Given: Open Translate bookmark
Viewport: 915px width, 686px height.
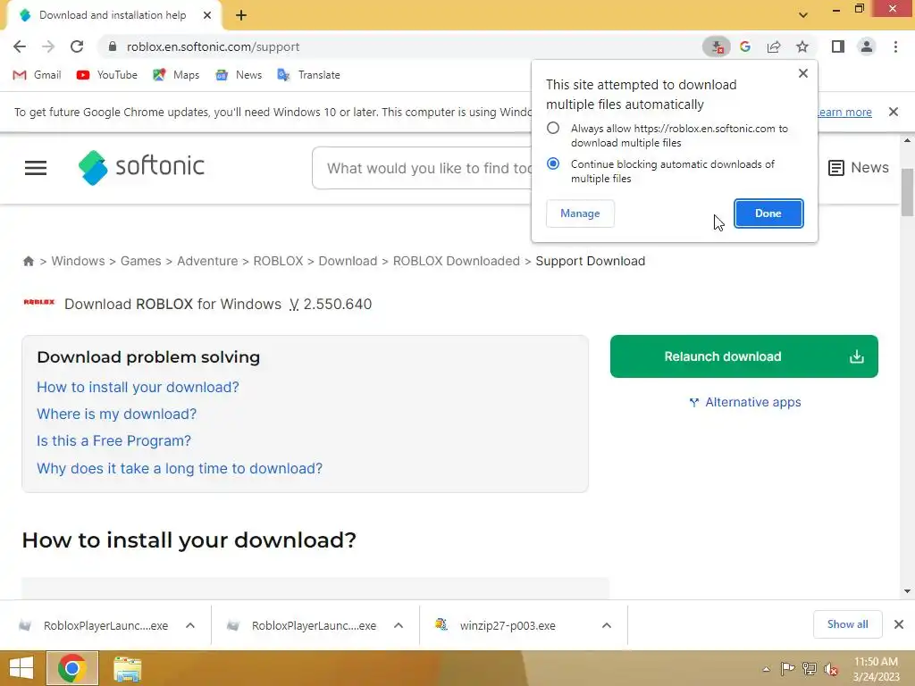Looking at the screenshot, I should [x=308, y=75].
